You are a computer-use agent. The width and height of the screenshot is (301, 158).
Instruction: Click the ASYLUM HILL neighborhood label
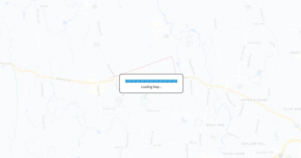[253, 144]
